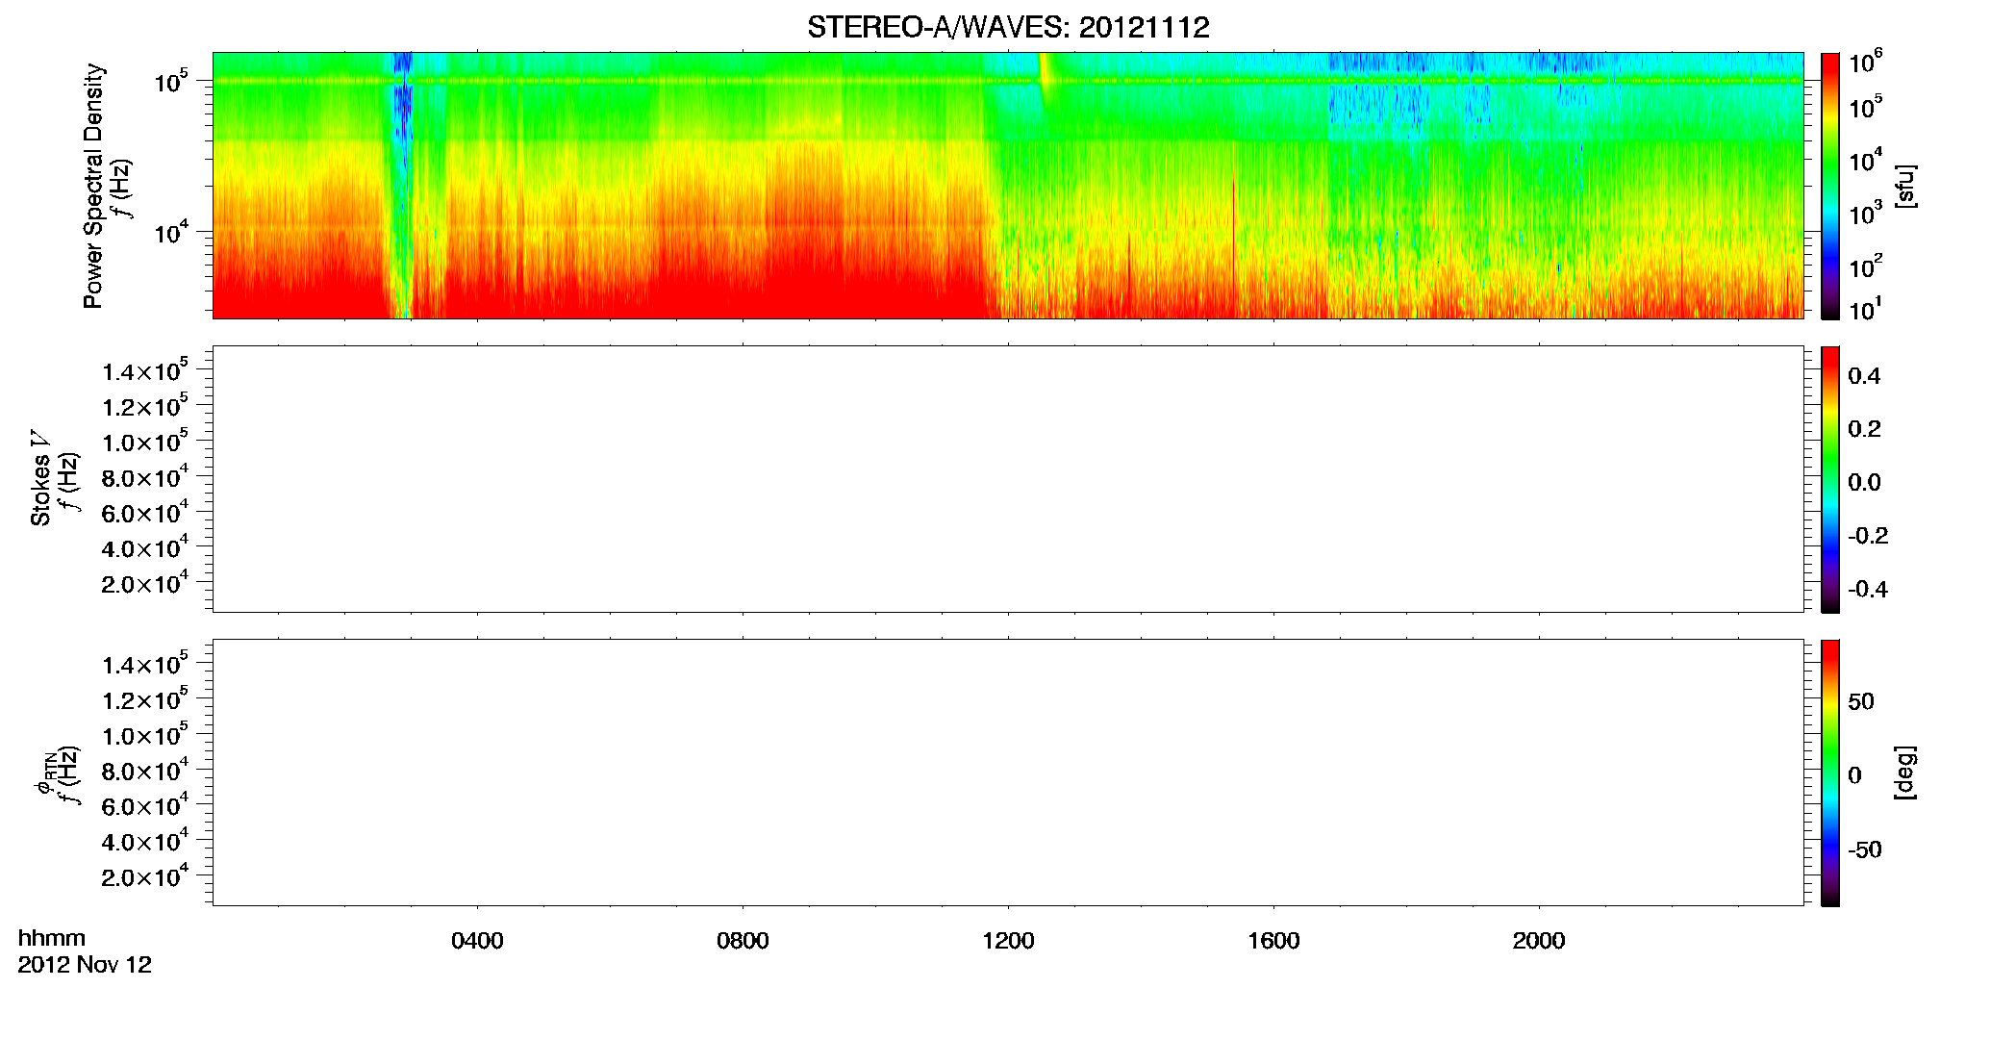This screenshot has height=1039, width=2016.
Task: Click the 0 label on the degrees color bar
Action: point(1854,775)
